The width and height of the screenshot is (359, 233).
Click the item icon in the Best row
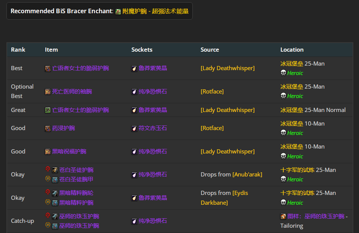tap(48, 69)
